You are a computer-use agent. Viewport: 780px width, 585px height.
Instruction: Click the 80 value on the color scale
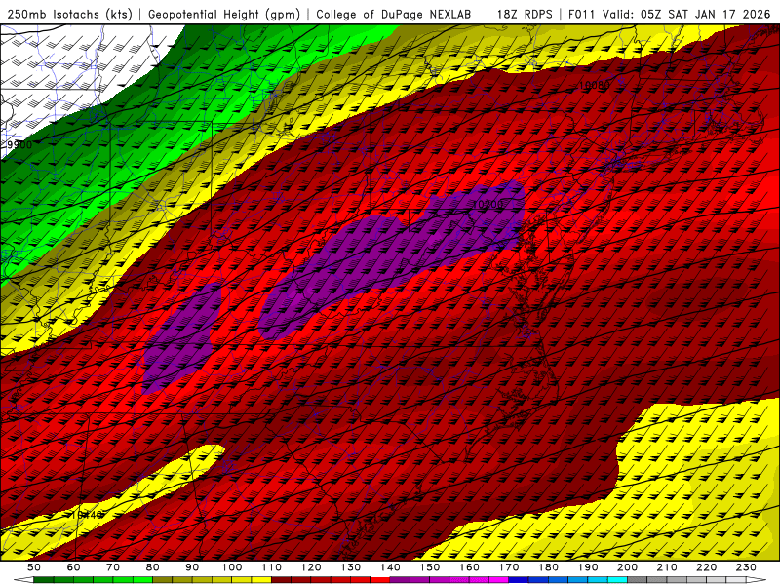152,567
